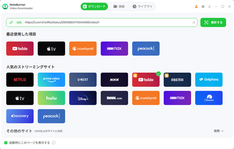Select Crunchyroll in recently used items

point(83,49)
